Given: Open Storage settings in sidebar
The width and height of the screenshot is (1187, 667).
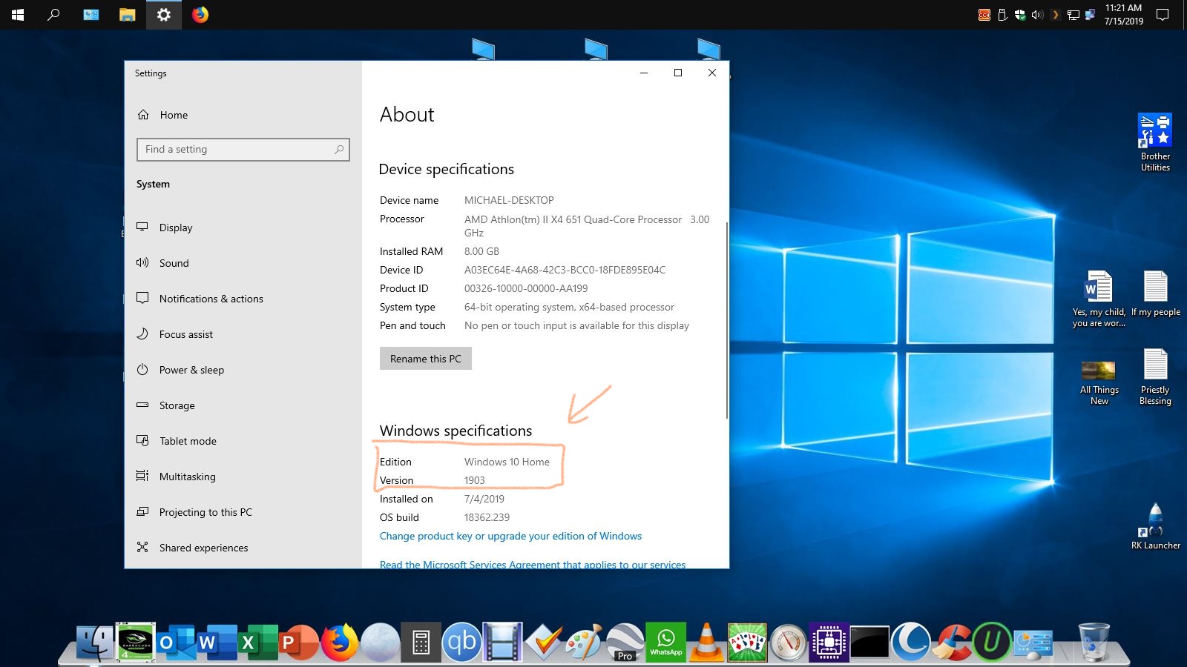Looking at the screenshot, I should 166,405.
